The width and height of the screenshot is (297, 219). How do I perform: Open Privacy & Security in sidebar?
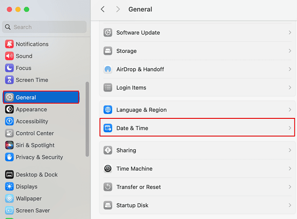click(39, 157)
